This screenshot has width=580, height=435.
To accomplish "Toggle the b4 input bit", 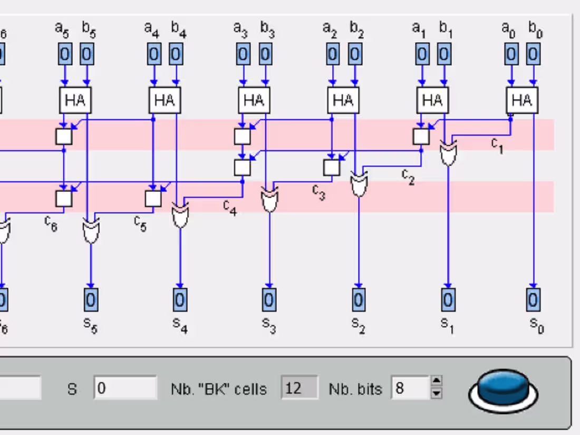I will pos(176,54).
